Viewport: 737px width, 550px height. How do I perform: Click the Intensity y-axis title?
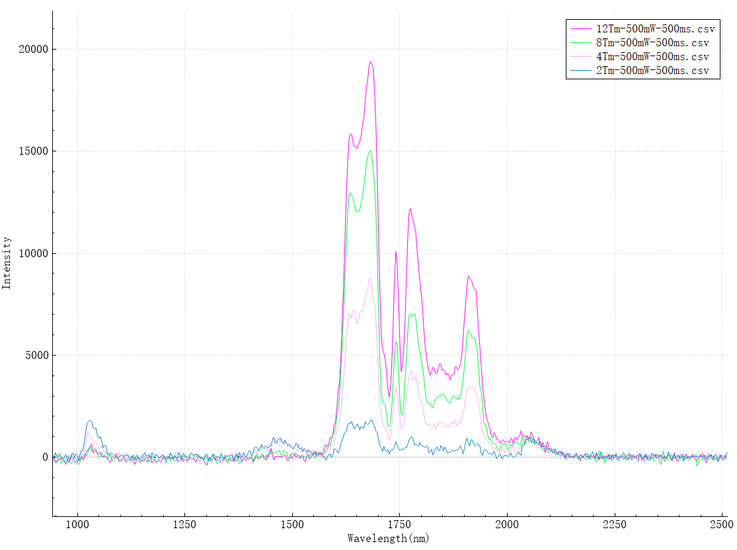coord(7,262)
